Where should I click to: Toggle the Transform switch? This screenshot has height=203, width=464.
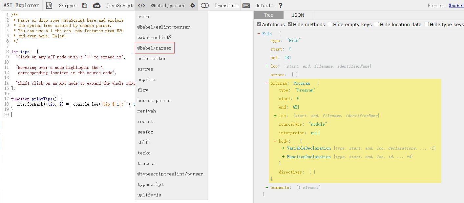click(205, 6)
